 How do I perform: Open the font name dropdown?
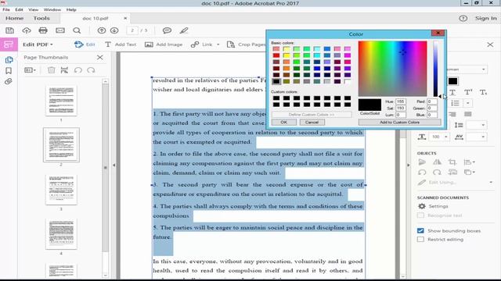click(483, 69)
